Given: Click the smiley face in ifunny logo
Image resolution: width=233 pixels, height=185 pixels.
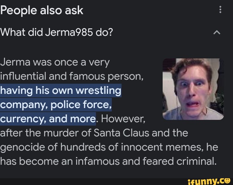Looking at the screenshot, I should pyautogui.click(x=227, y=181).
